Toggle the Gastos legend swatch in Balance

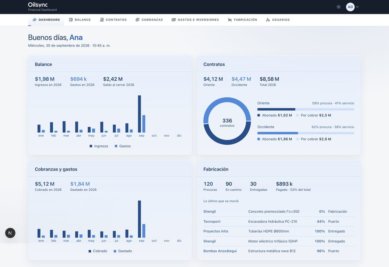[116, 146]
